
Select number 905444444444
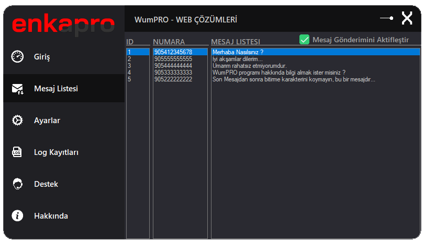point(181,66)
